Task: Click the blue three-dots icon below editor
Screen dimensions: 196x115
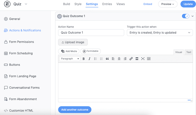Action: point(189,100)
